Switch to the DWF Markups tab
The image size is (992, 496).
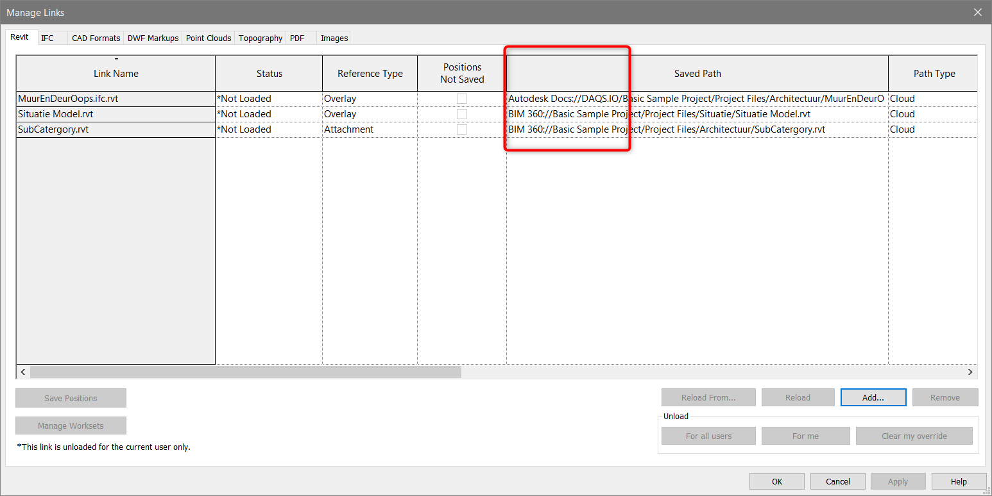coord(153,38)
